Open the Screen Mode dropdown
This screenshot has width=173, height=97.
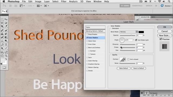46,6
